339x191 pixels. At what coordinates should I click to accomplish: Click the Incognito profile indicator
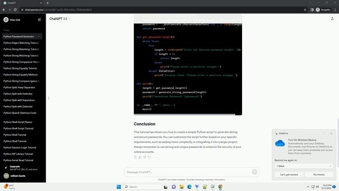(x=323, y=10)
